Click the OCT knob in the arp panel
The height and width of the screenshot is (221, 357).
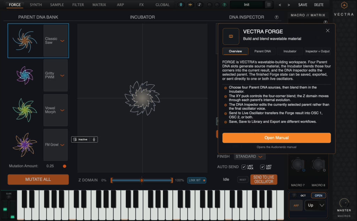[x=294, y=195]
